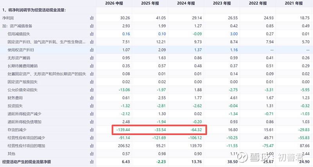
Task: Open chart icon for 经营活动产生的现金流量净额 row
Action: point(92,162)
